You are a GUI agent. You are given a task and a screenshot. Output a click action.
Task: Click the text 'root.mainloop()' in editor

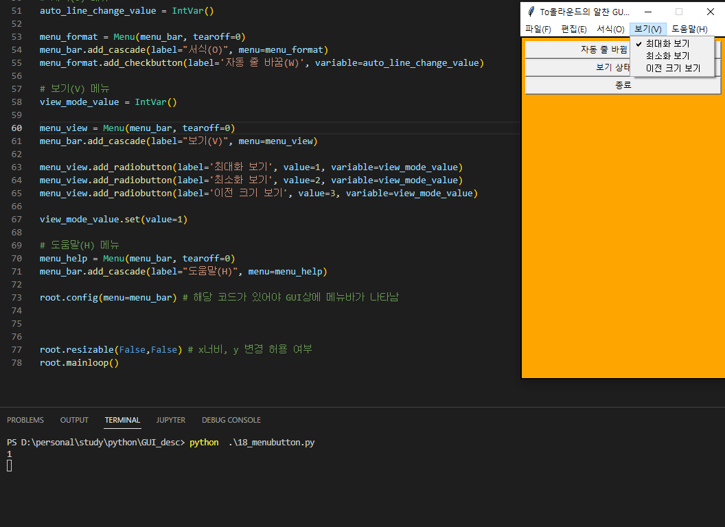point(79,363)
